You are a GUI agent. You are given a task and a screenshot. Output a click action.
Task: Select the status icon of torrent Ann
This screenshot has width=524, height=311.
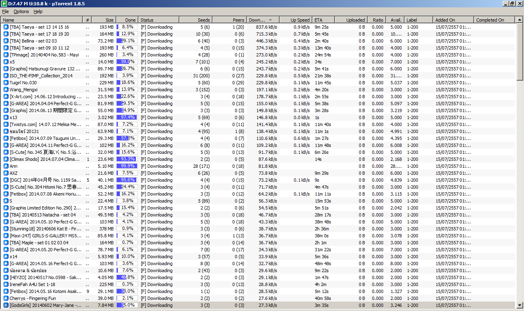[6, 166]
